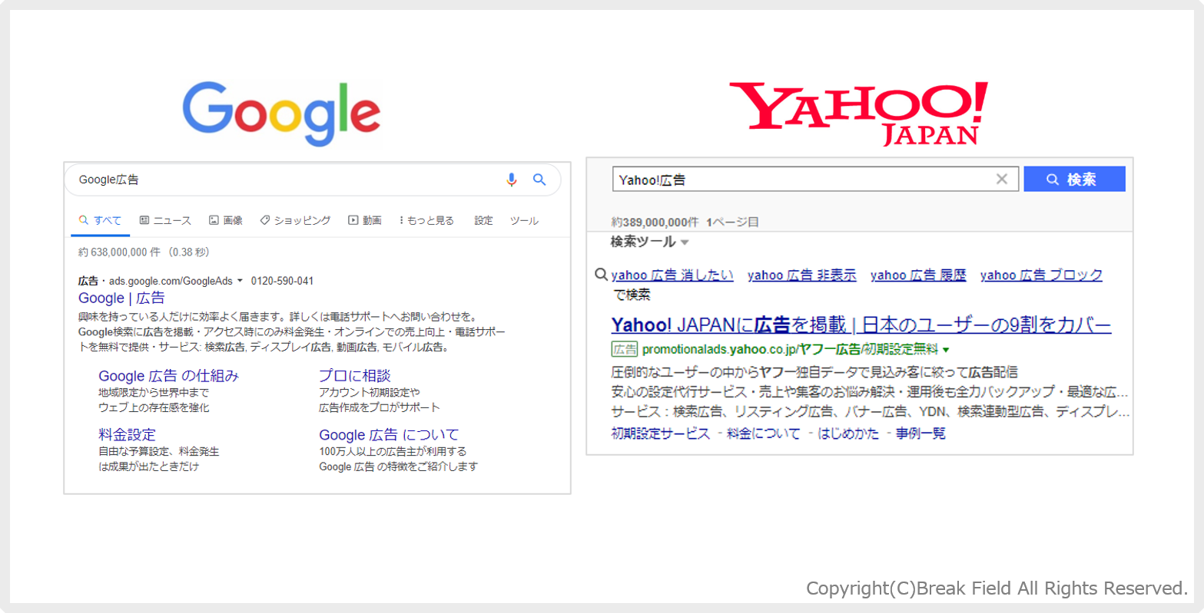Open Google ツール option
This screenshot has width=1204, height=613.
coord(524,220)
